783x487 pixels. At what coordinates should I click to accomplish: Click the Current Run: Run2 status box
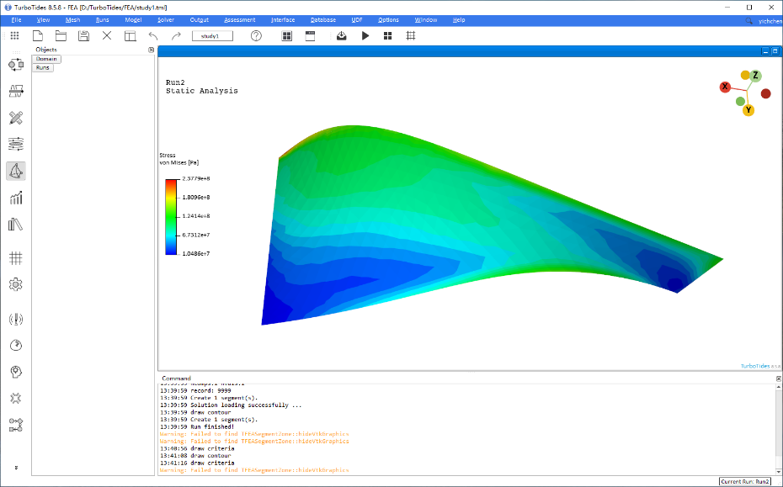(746, 481)
